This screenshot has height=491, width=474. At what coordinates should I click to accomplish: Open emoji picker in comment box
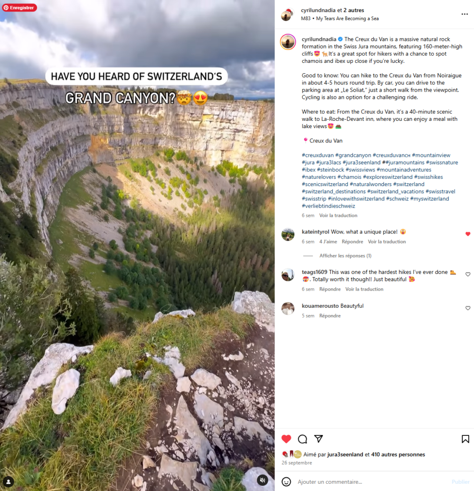pyautogui.click(x=286, y=481)
